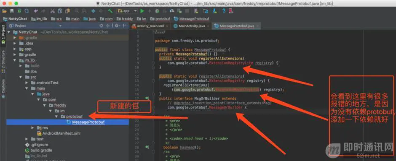This screenshot has height=161, width=396.
Task: Expand the .idea folder arrow
Action: [15, 43]
